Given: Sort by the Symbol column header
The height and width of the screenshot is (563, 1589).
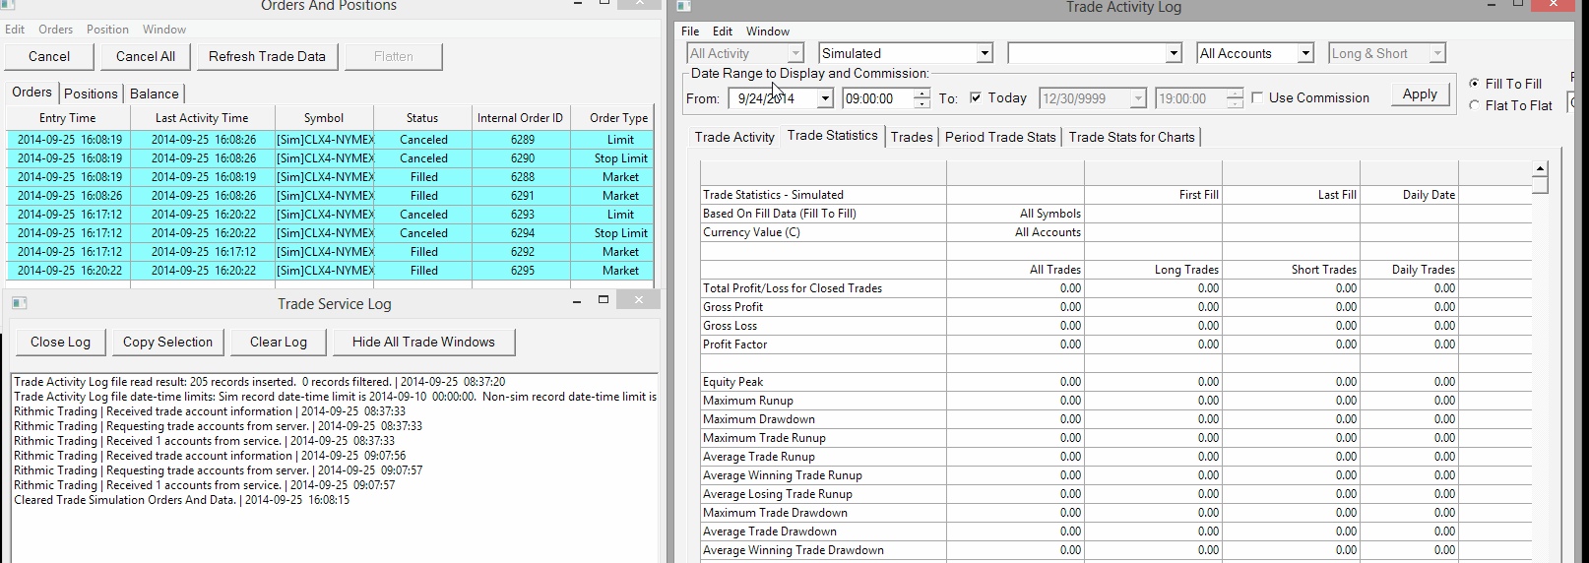Looking at the screenshot, I should click(x=324, y=118).
